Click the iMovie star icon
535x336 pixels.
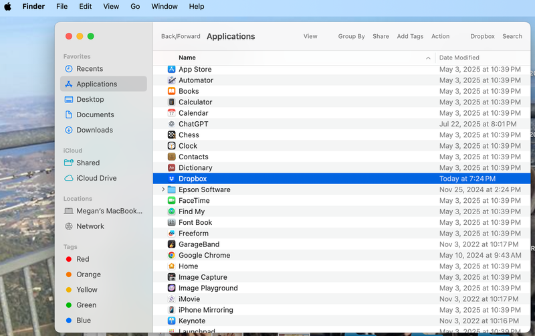tap(172, 299)
